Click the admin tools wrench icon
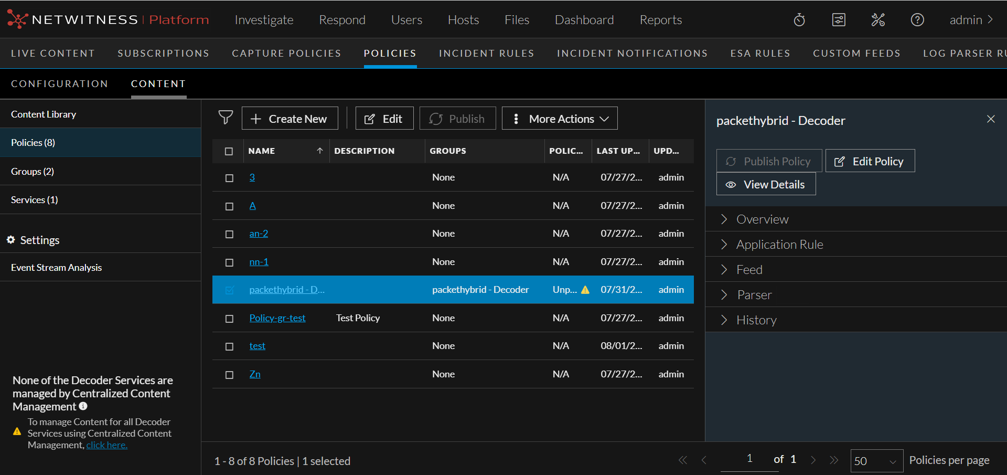The height and width of the screenshot is (475, 1007). tap(878, 20)
